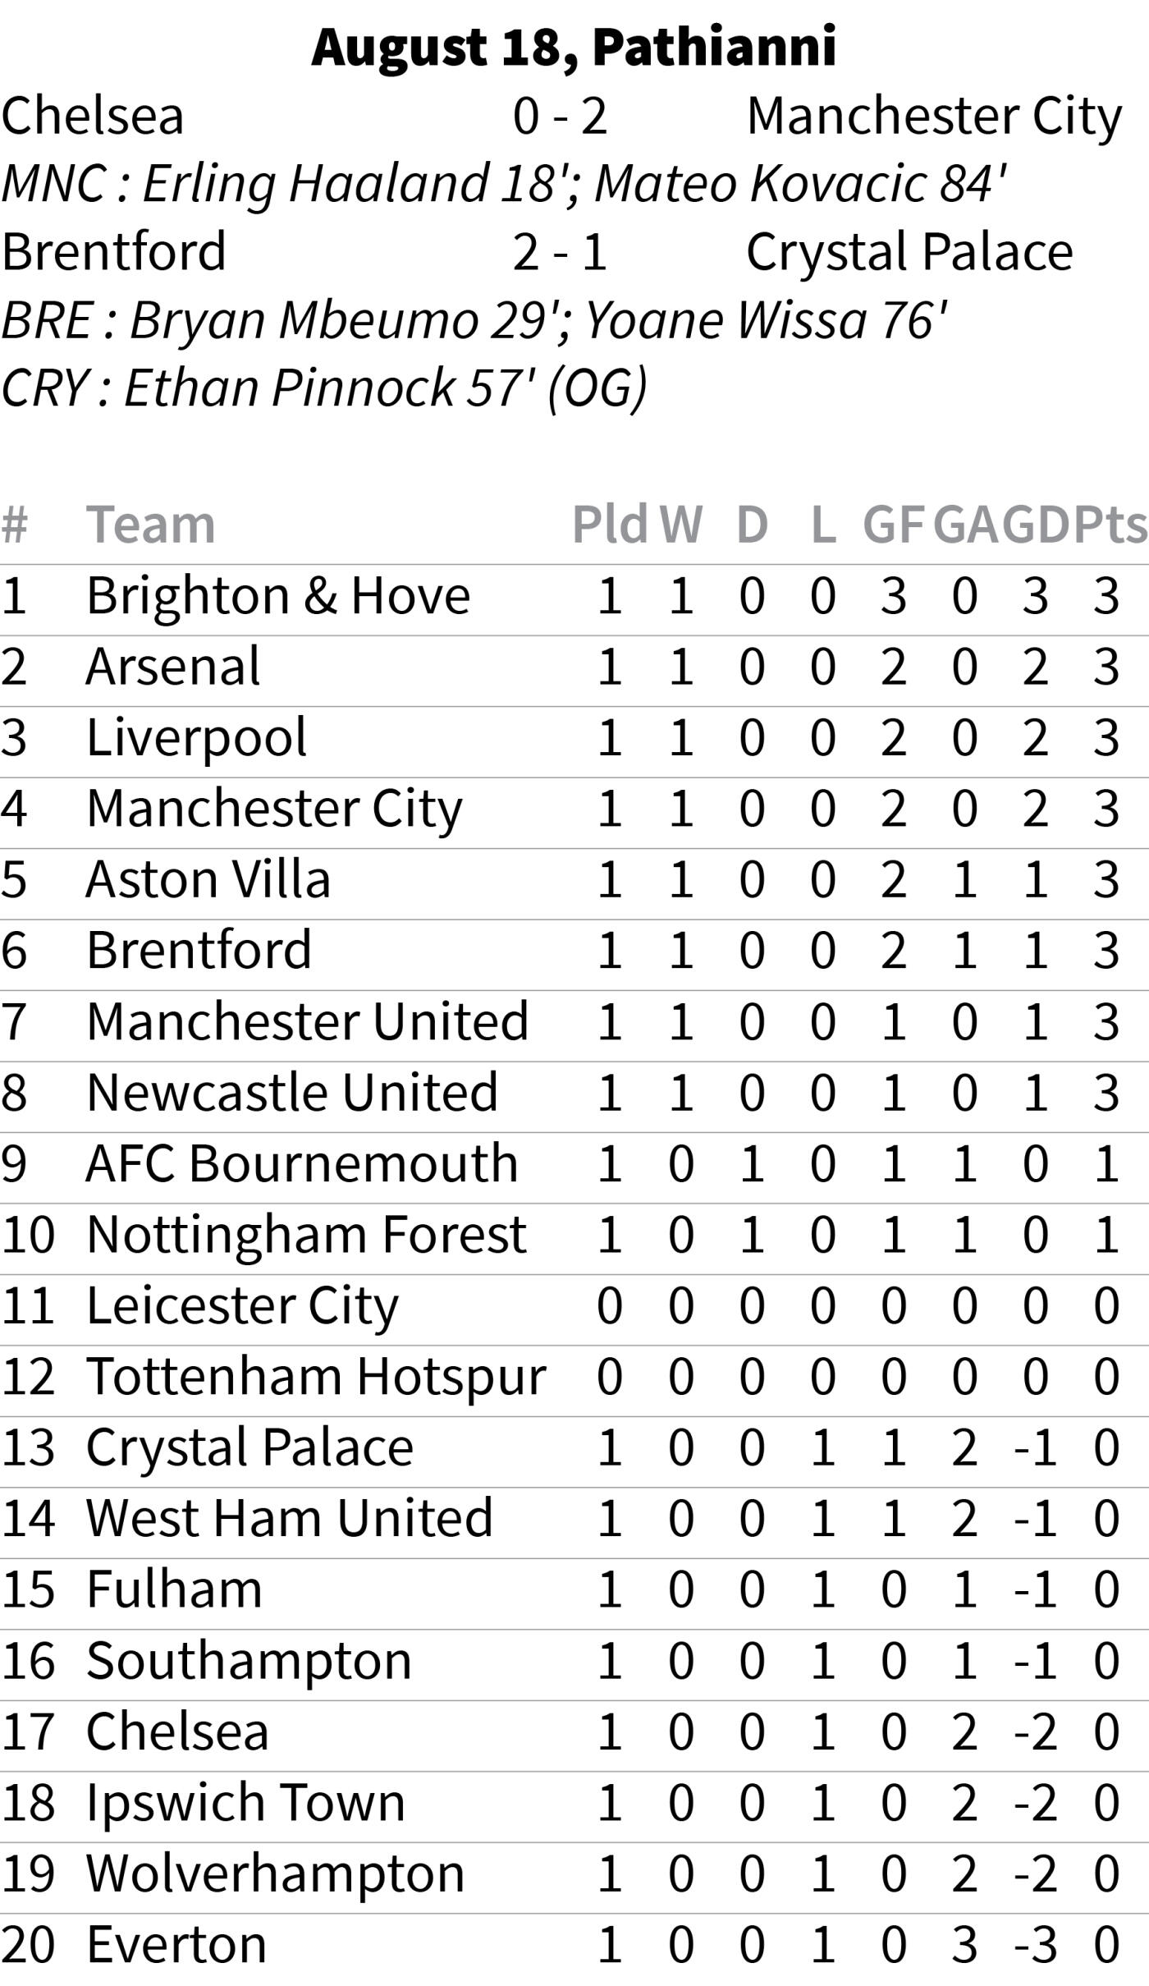Click the Pld column header

pos(610,524)
